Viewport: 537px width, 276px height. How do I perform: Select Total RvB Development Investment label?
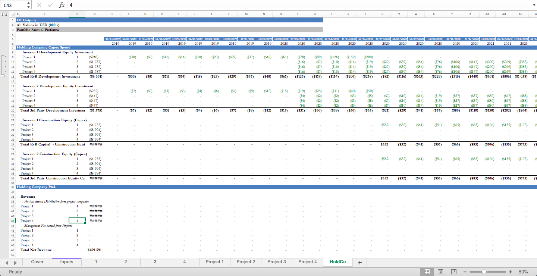pyautogui.click(x=50, y=76)
